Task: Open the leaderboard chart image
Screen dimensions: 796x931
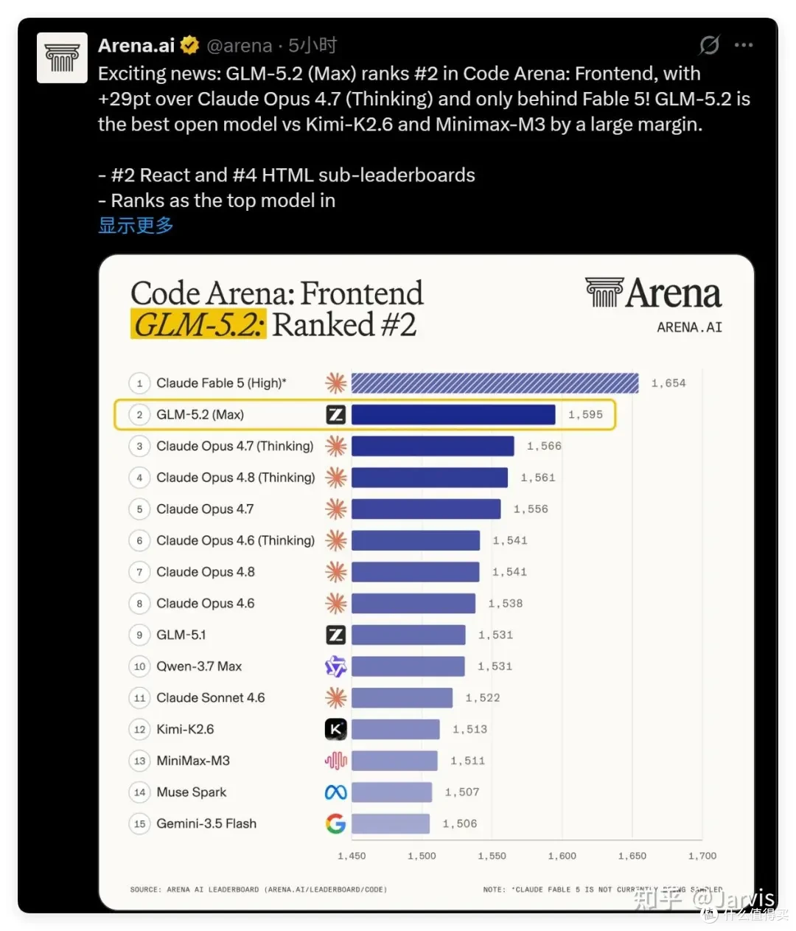Action: [426, 582]
